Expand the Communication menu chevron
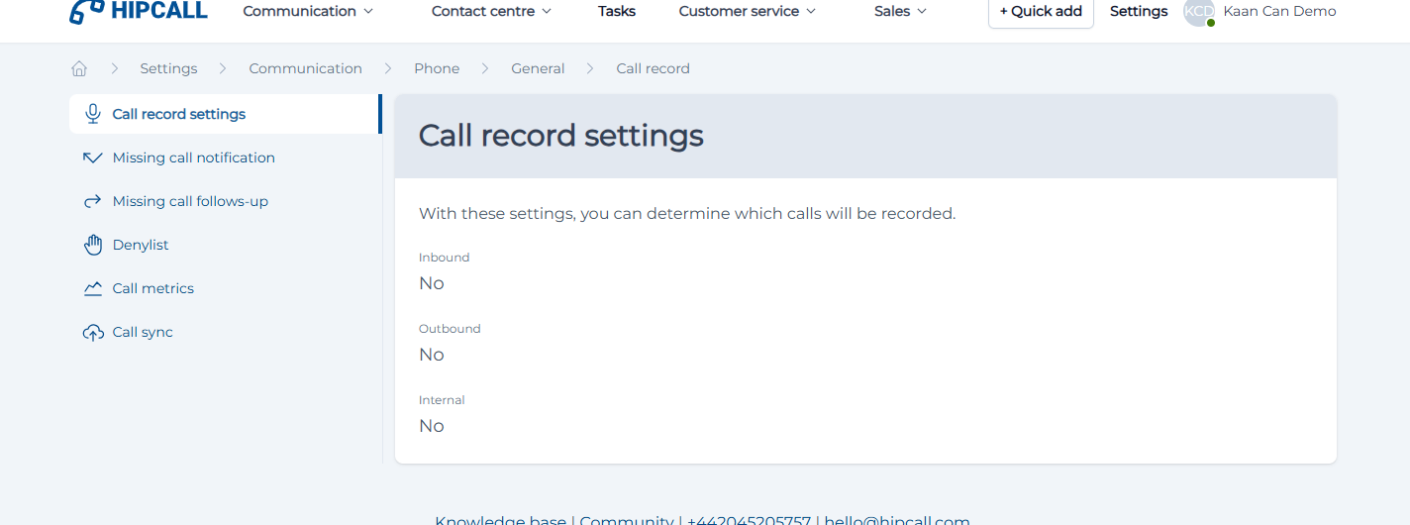The image size is (1410, 525). point(368,12)
